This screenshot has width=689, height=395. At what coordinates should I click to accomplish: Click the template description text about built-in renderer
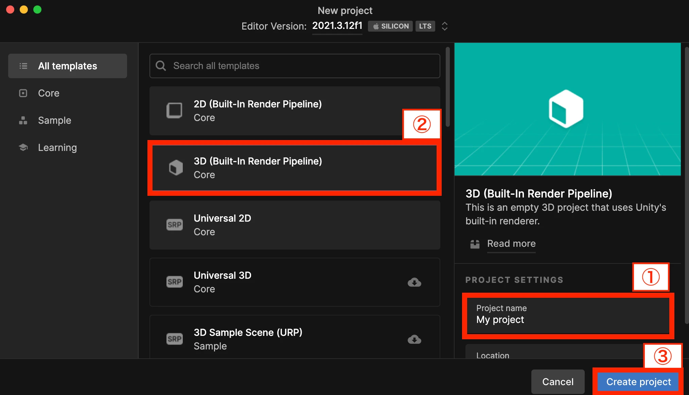click(566, 214)
